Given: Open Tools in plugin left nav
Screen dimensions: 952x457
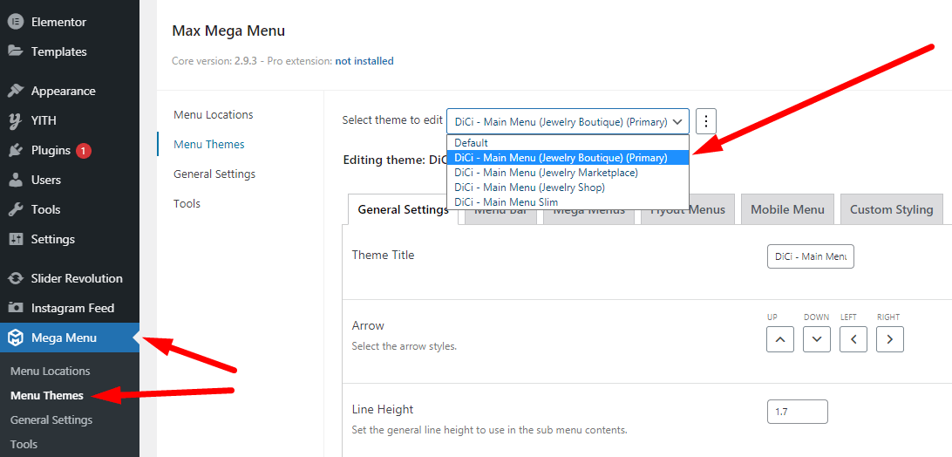Looking at the screenshot, I should click(187, 203).
